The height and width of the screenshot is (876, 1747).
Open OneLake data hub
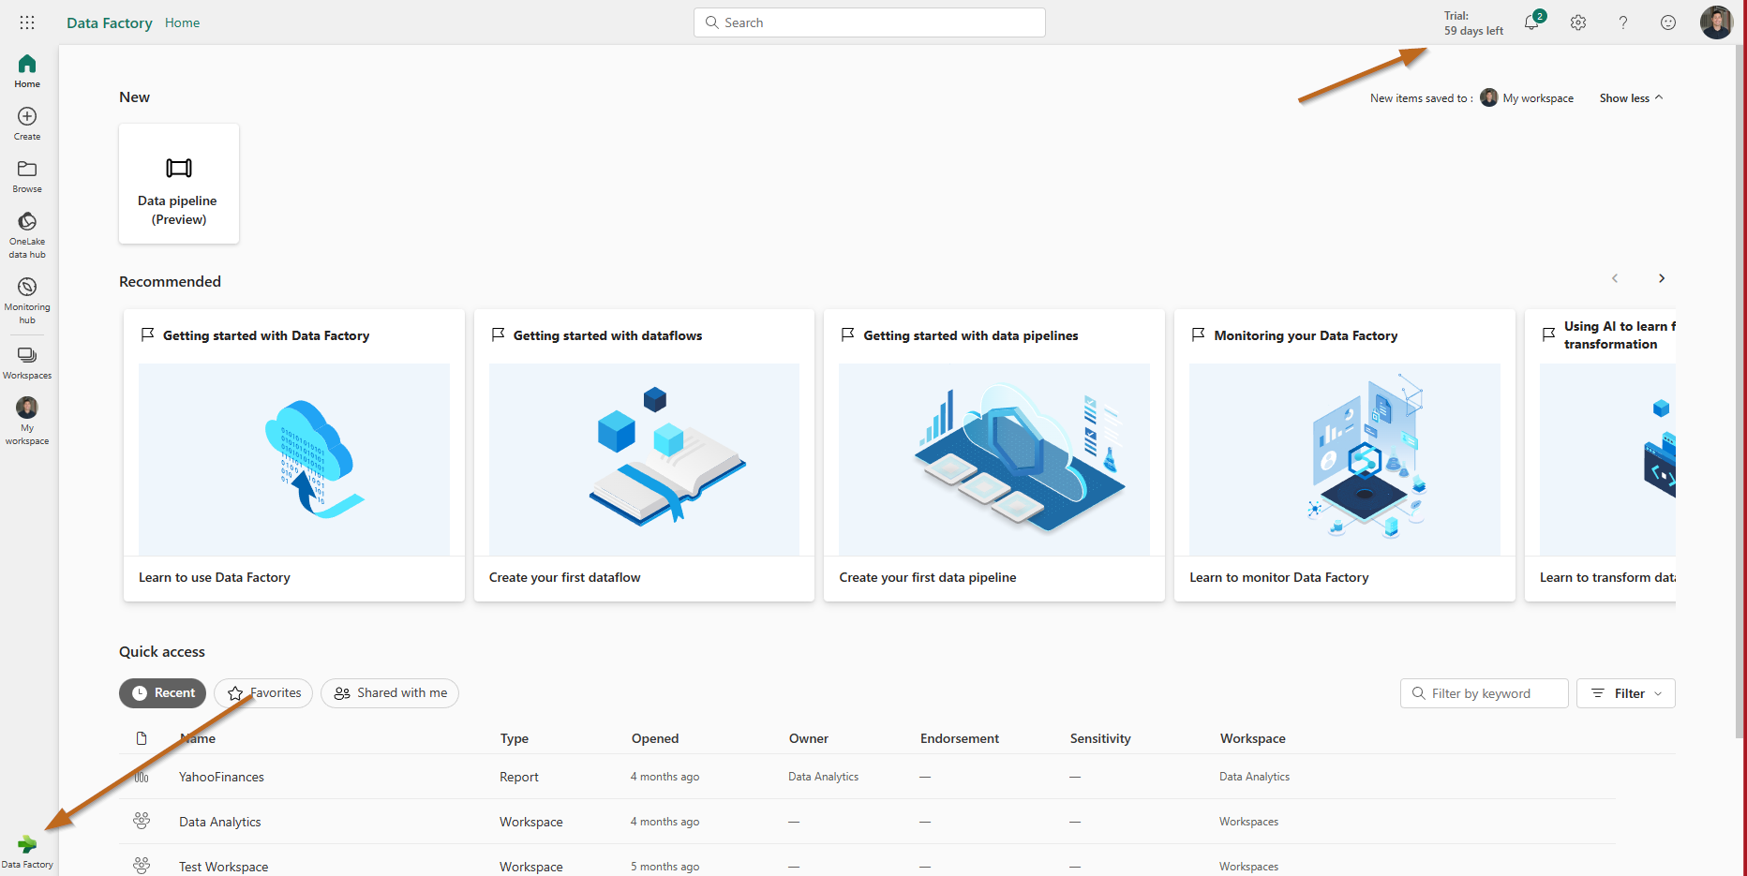(x=27, y=235)
